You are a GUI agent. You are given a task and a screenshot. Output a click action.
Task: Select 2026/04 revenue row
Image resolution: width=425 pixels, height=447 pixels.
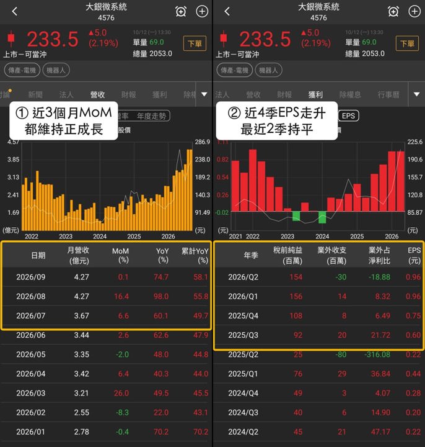[106, 374]
